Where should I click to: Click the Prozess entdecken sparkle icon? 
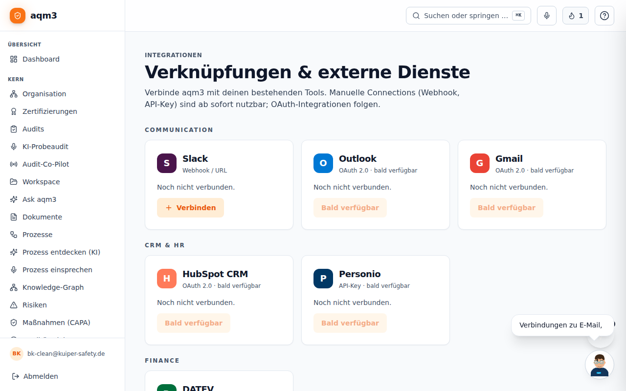14,252
